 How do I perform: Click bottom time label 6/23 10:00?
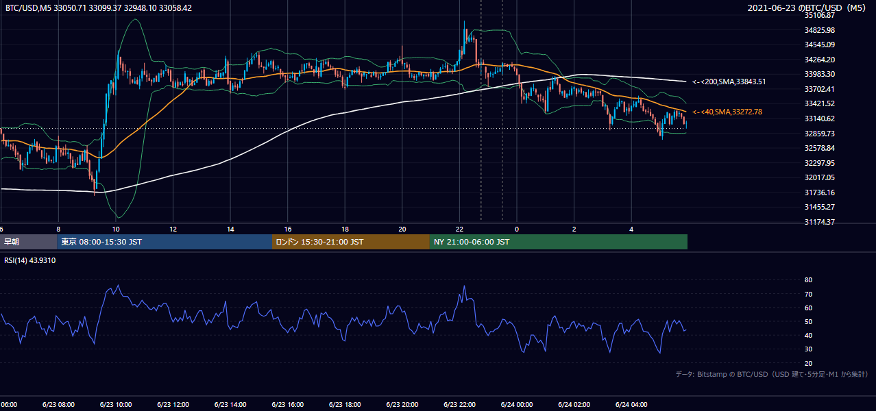(x=116, y=405)
